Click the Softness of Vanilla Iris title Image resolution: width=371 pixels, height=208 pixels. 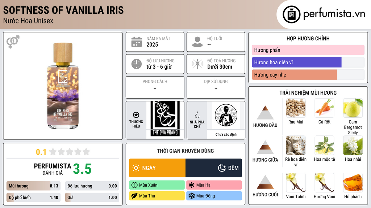[x=63, y=10]
